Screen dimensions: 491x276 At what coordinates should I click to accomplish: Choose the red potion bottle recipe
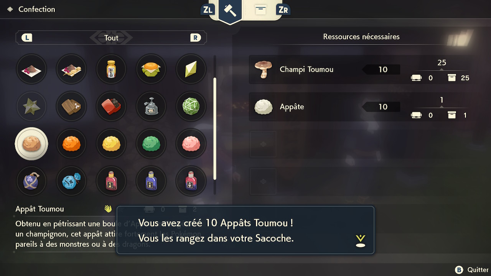[x=111, y=181]
